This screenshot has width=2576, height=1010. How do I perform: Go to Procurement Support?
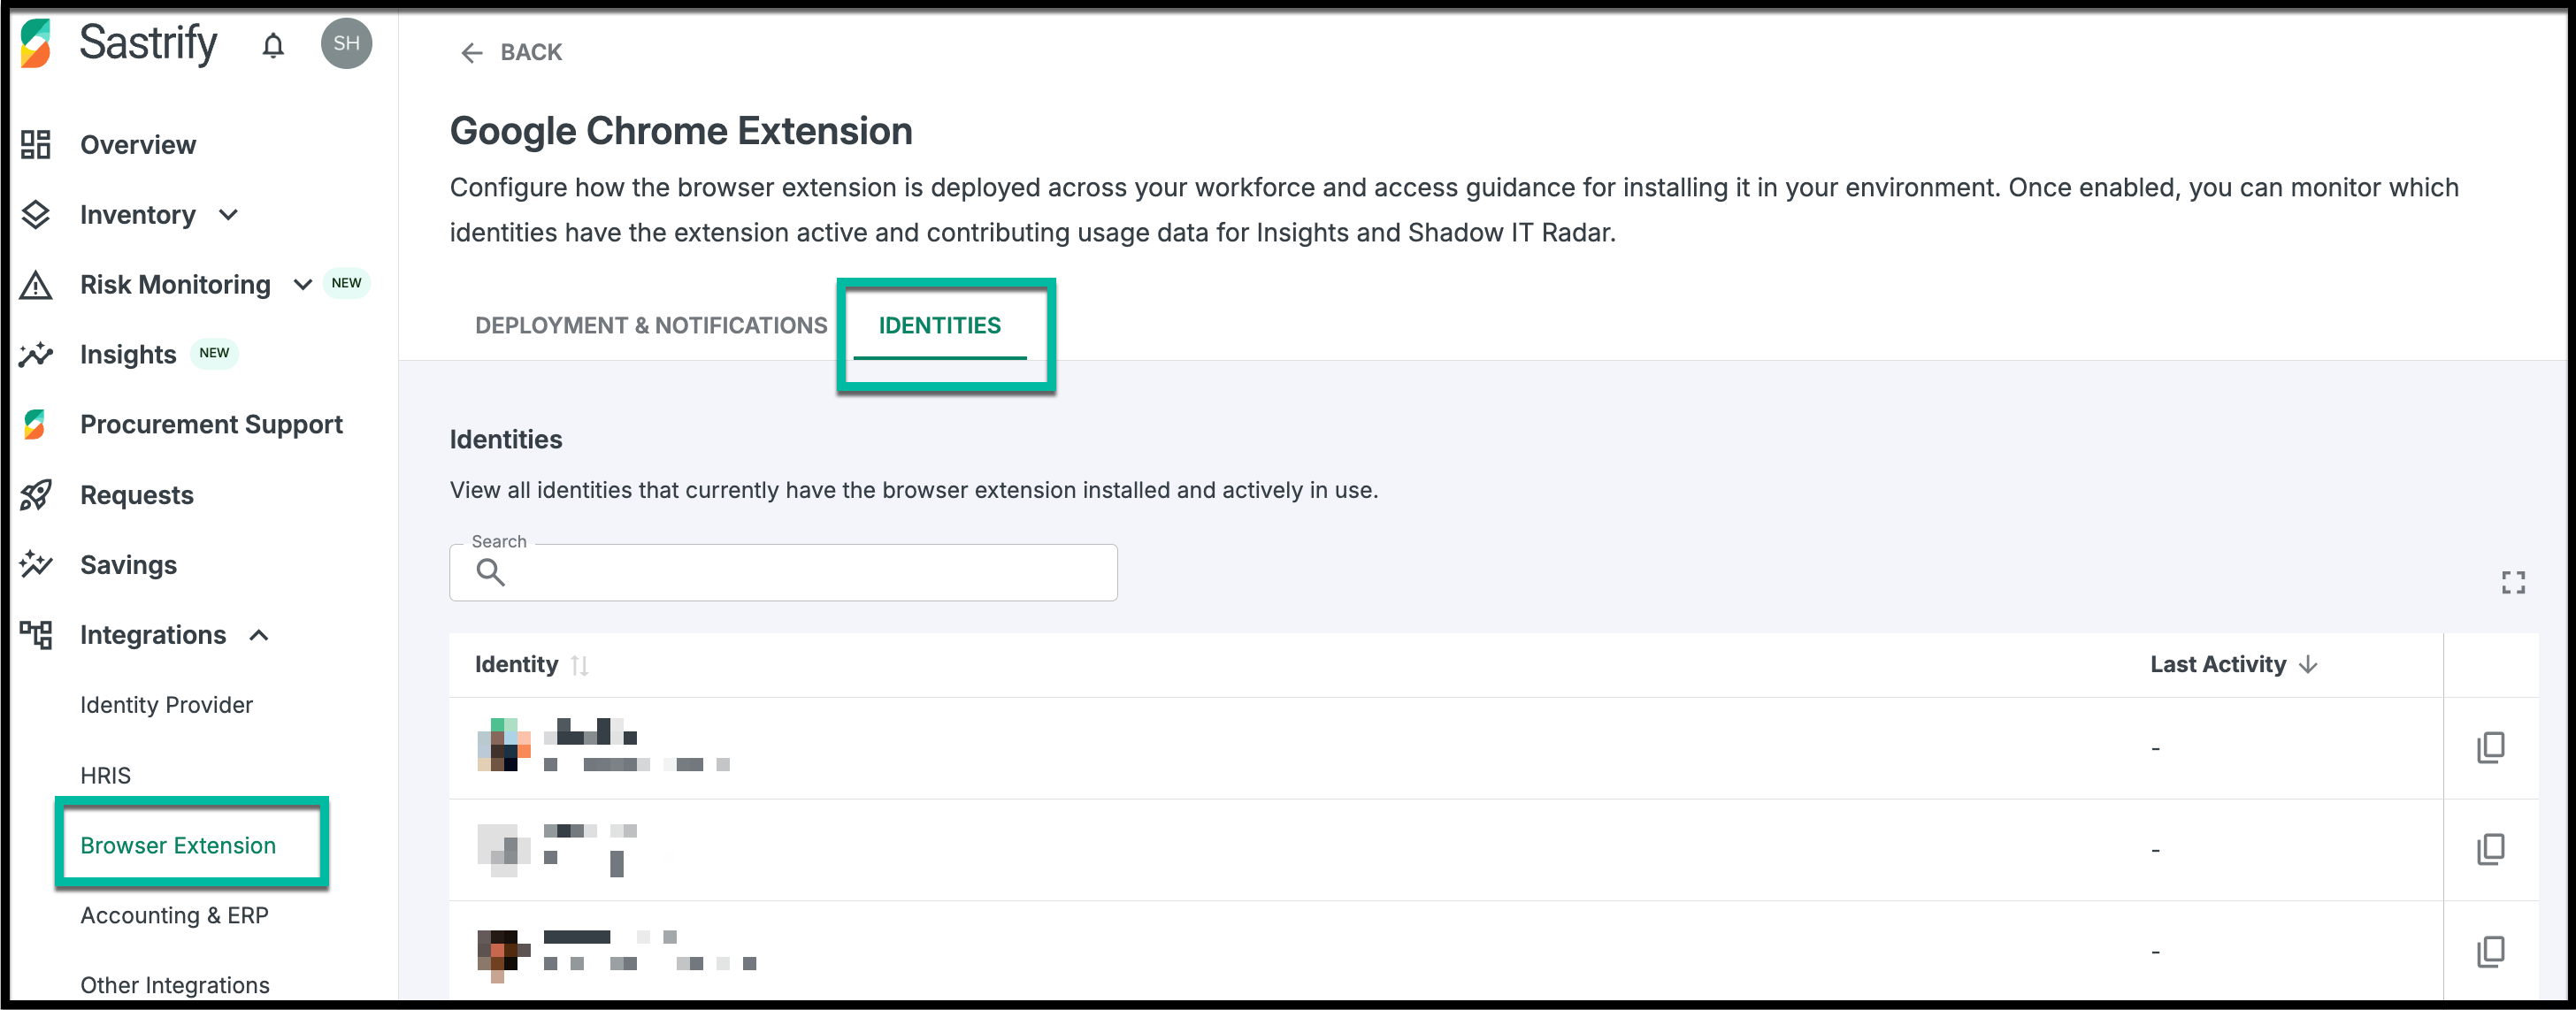[x=211, y=424]
